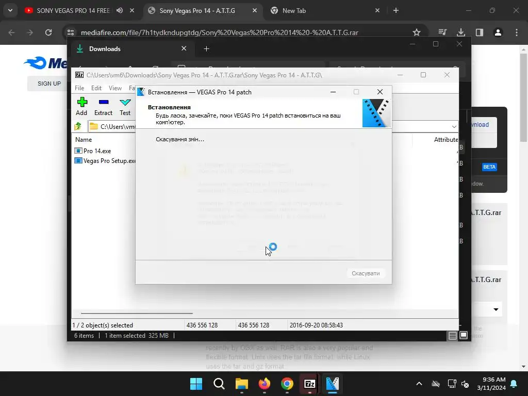Screen dimensions: 528x396
Task: Open the network status tray icon
Action: click(x=452, y=384)
